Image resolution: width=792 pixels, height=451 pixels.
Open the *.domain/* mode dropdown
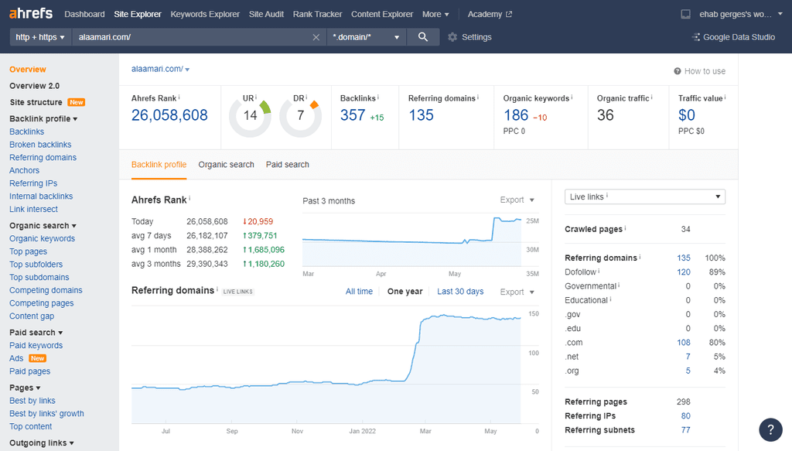366,37
